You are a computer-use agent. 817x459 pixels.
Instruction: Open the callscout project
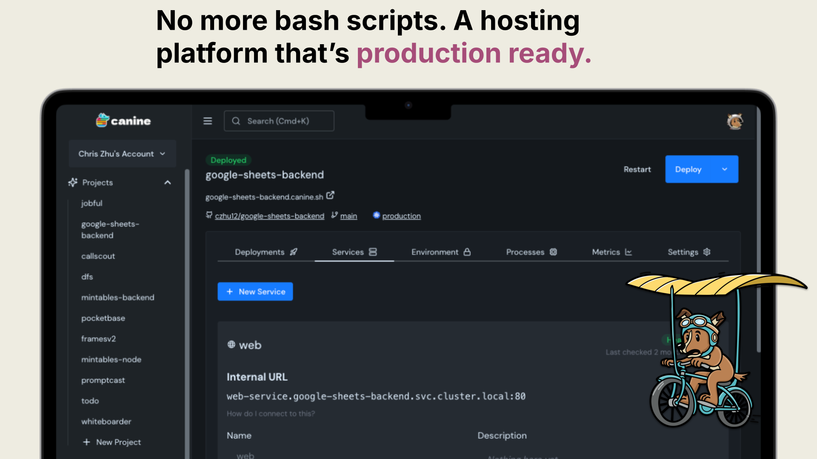[98, 256]
